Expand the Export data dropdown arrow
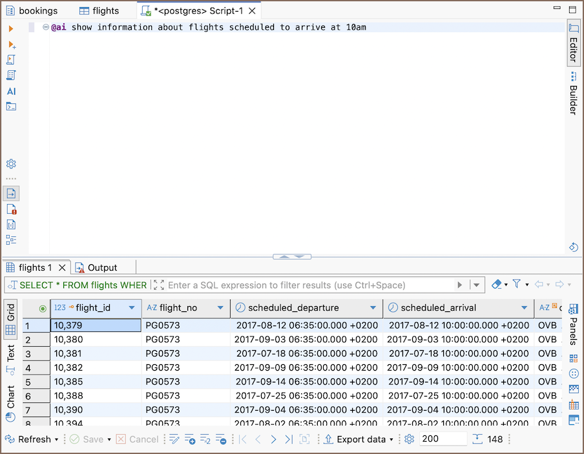This screenshot has height=454, width=584. click(x=391, y=440)
